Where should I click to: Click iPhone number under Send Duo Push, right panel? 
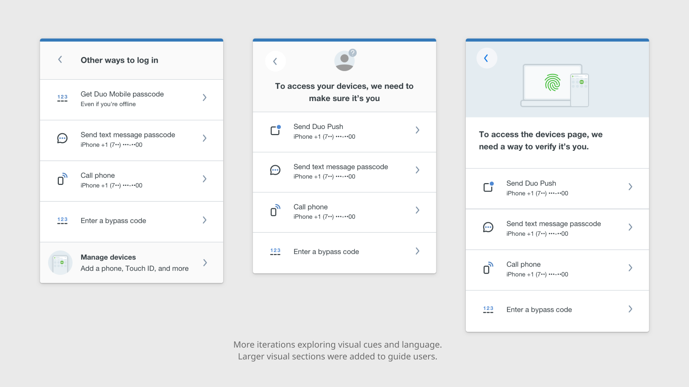coord(537,193)
